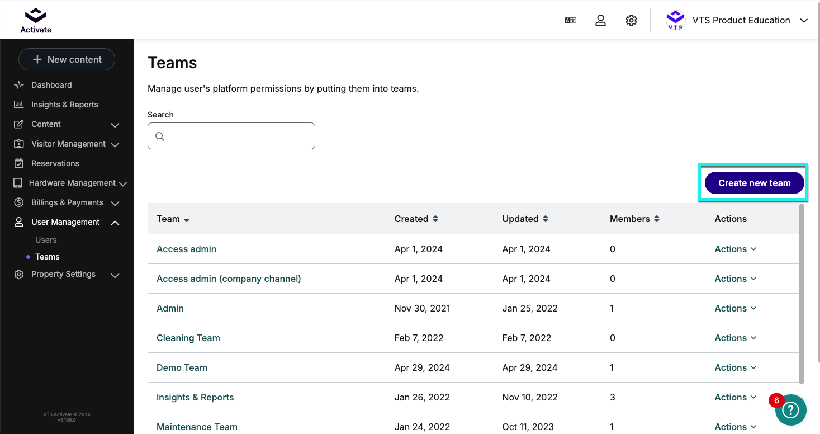This screenshot has height=434, width=820.
Task: Open Actions dropdown for Access admin row
Action: pos(736,249)
